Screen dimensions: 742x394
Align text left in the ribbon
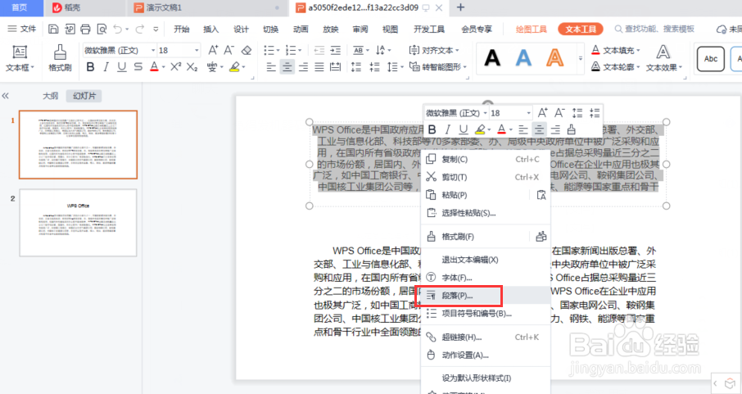point(271,67)
